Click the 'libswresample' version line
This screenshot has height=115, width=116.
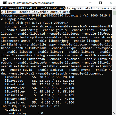(x=39, y=99)
